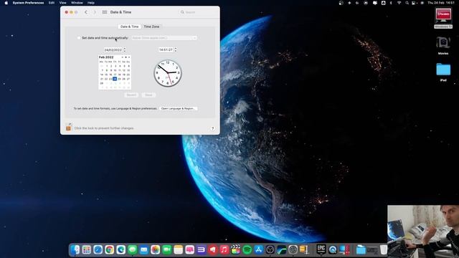The image size is (459, 258).
Task: Switch to the Time Zone tab
Action: [151, 27]
